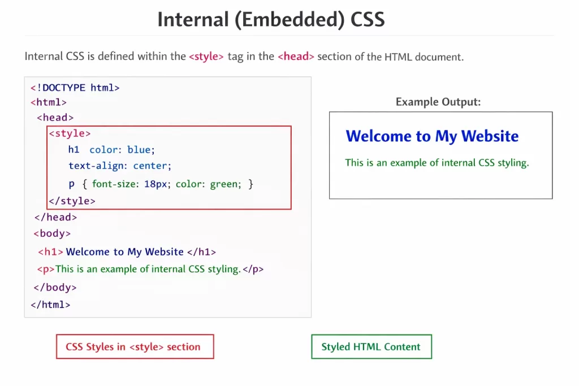This screenshot has width=579, height=386.
Task: Click the 'Styled HTML Content' green label
Action: pos(371,347)
